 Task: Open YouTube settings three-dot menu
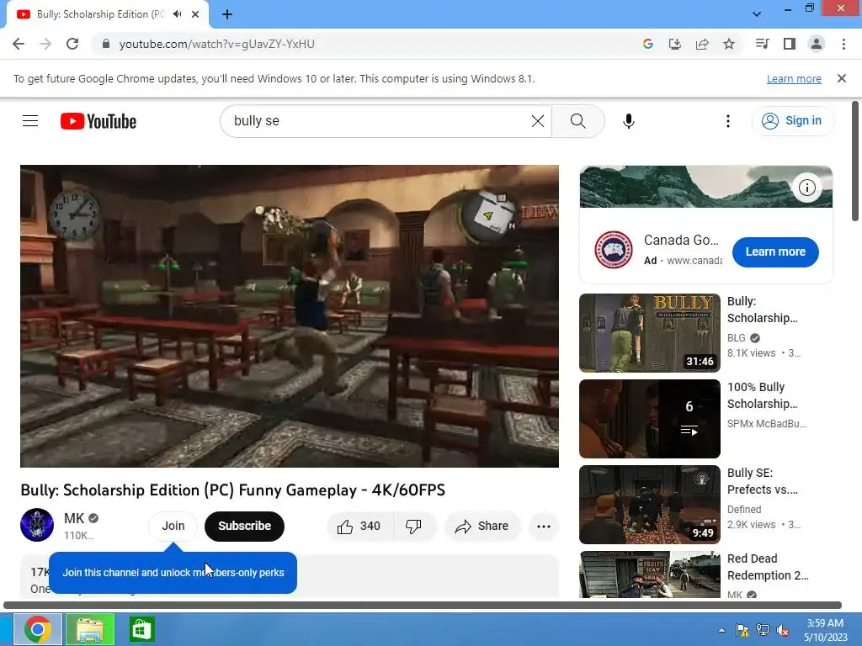[728, 121]
